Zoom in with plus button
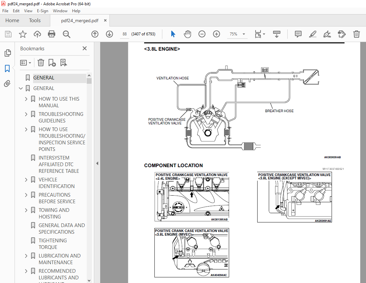 216,34
